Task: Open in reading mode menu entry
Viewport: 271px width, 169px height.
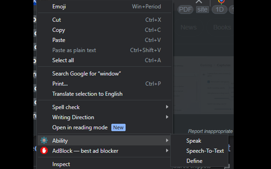Action: click(x=105, y=128)
